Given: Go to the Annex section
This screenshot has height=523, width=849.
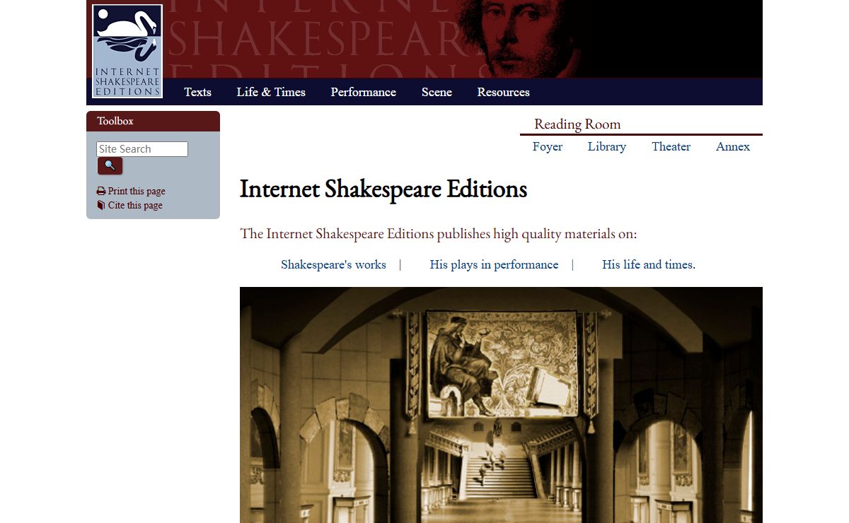Looking at the screenshot, I should [x=732, y=146].
